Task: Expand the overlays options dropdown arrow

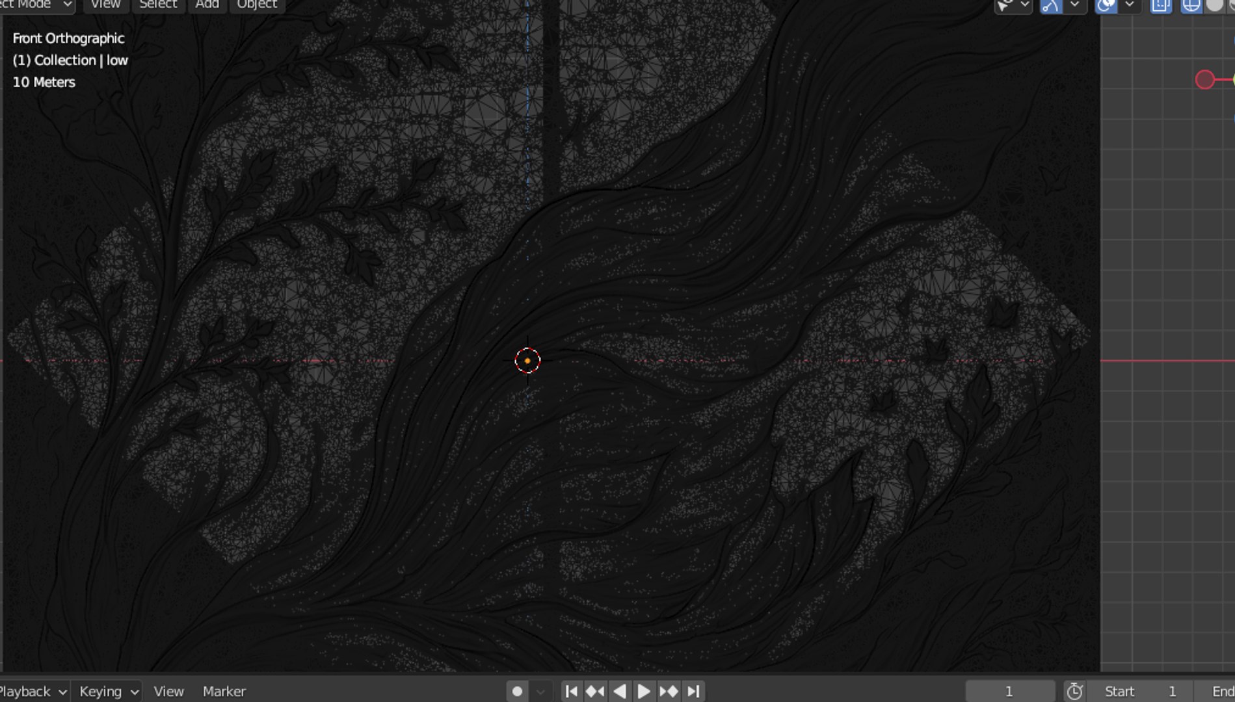Action: (1130, 5)
